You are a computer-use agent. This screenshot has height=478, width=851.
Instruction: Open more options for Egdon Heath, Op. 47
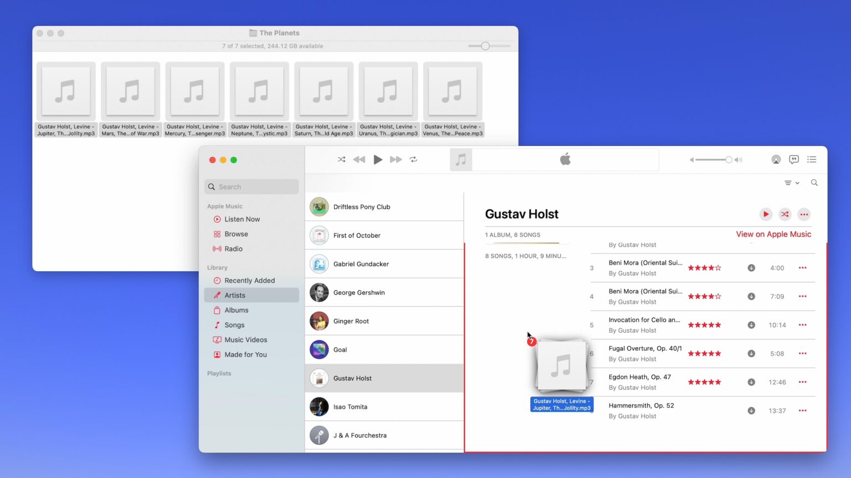pos(802,382)
